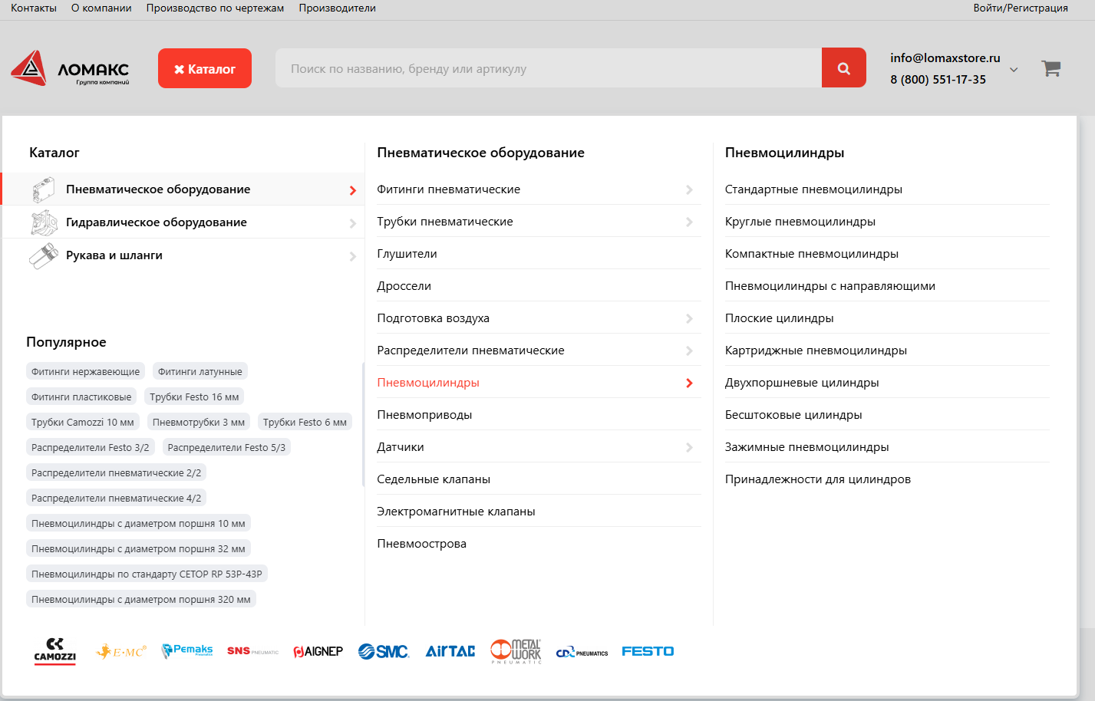Click the AirTAC brand logo
Viewport: 1095px width, 701px height.
(x=450, y=651)
